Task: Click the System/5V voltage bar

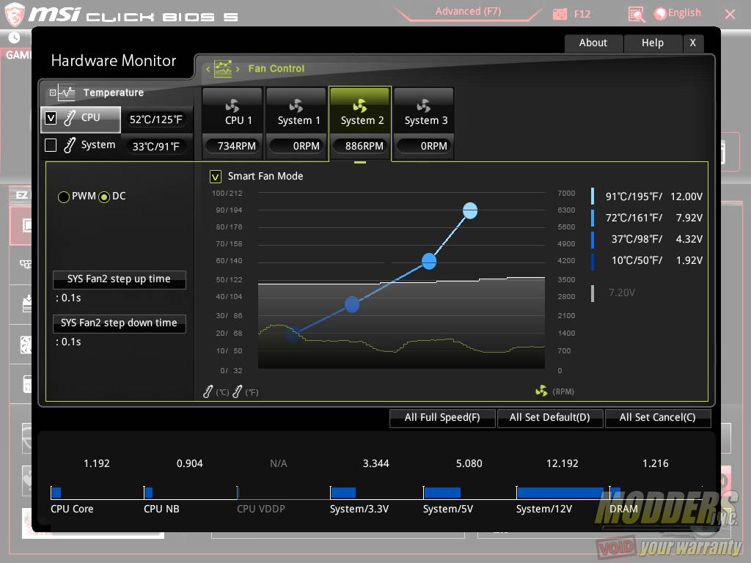Action: [442, 493]
